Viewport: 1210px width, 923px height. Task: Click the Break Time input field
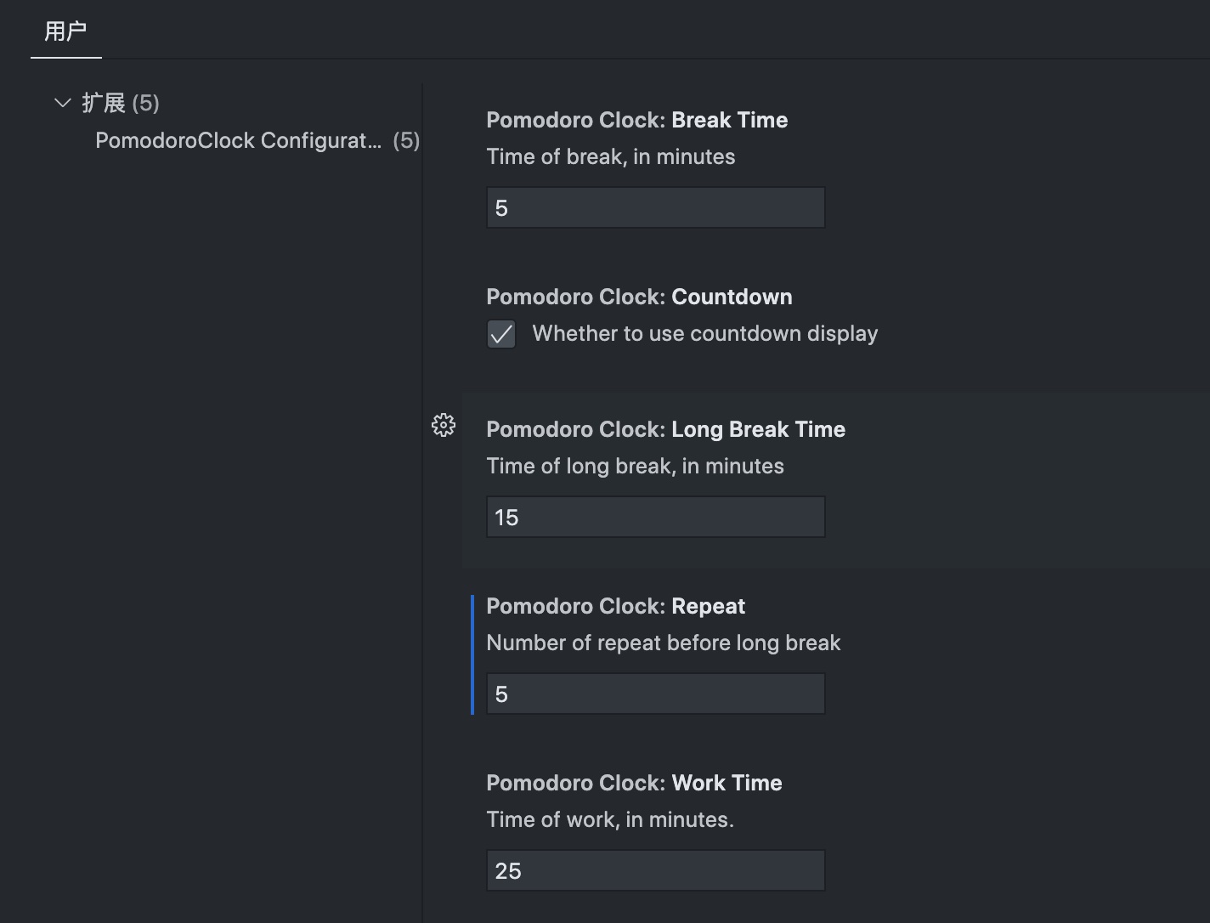(x=655, y=207)
